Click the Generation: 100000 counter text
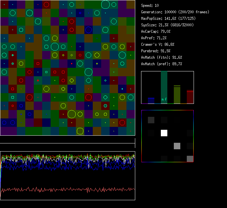 [175, 12]
